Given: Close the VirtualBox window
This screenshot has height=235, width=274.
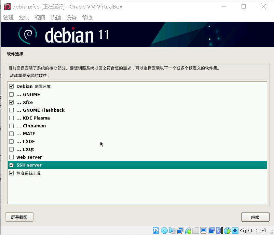Looking at the screenshot, I should click(x=264, y=6).
